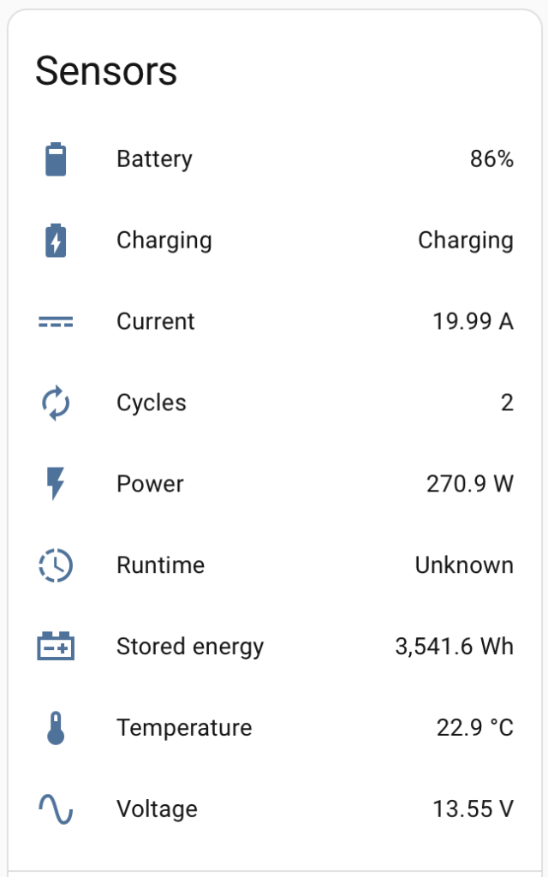The width and height of the screenshot is (548, 877).
Task: Click the Runtime clock icon
Action: pos(56,565)
